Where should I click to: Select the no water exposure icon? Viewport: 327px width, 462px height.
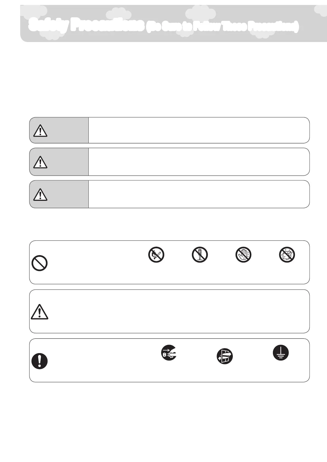287,255
